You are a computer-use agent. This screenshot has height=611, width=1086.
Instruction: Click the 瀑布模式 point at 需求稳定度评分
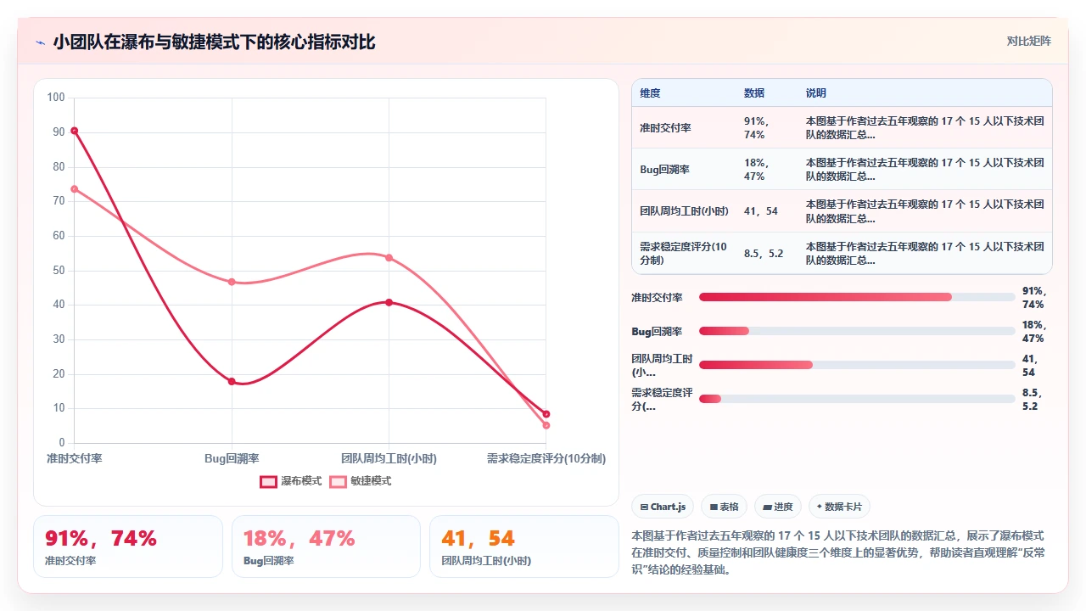click(546, 414)
